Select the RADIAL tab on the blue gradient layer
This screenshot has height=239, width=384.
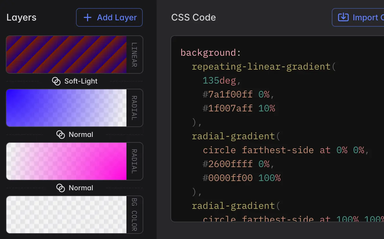(x=134, y=108)
